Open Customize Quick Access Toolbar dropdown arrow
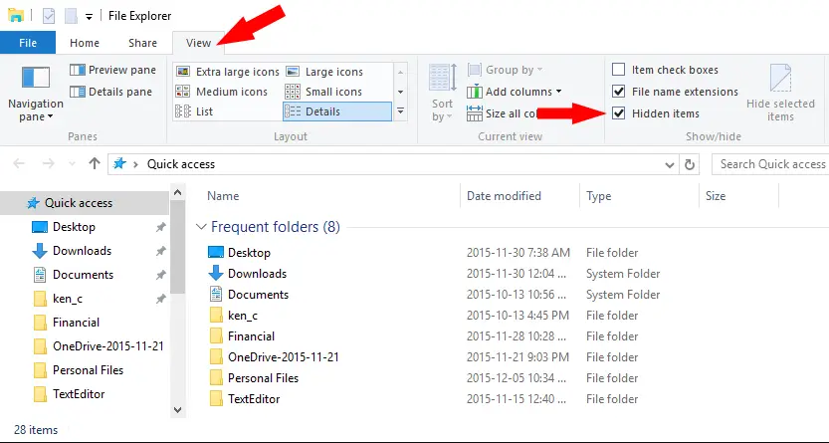 [90, 17]
